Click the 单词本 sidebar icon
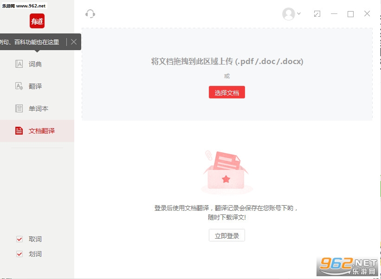This screenshot has height=279, width=381. (x=19, y=108)
